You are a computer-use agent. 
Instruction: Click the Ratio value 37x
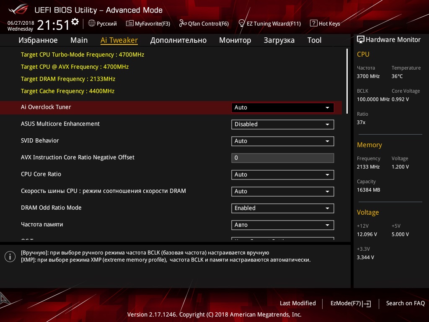tap(361, 122)
